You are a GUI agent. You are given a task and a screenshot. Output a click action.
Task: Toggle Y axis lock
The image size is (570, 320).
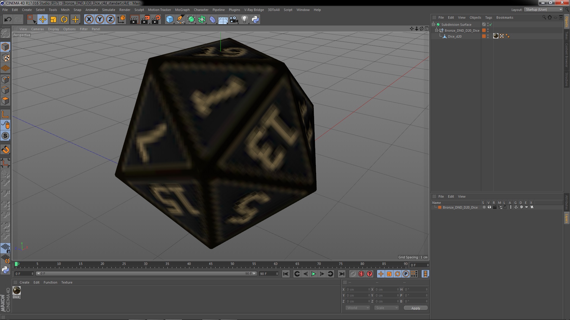pyautogui.click(x=100, y=20)
